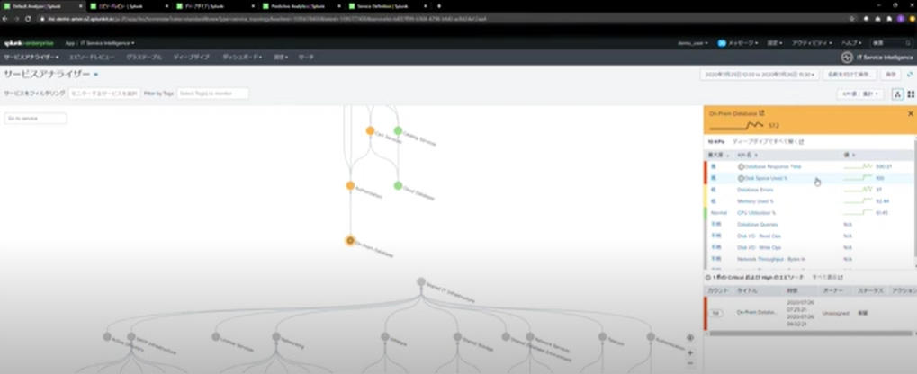Close the On-Prem Database side panel
The image size is (917, 374).
pos(910,114)
